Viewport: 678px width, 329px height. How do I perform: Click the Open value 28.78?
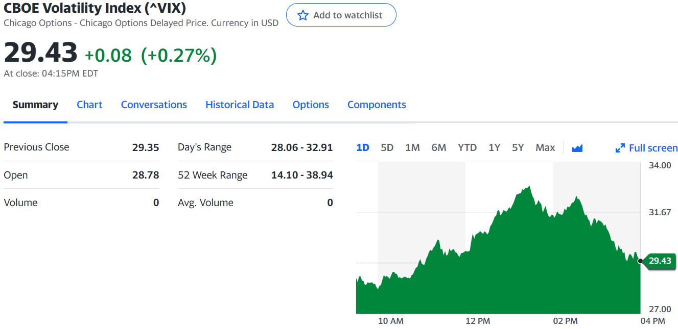click(146, 175)
